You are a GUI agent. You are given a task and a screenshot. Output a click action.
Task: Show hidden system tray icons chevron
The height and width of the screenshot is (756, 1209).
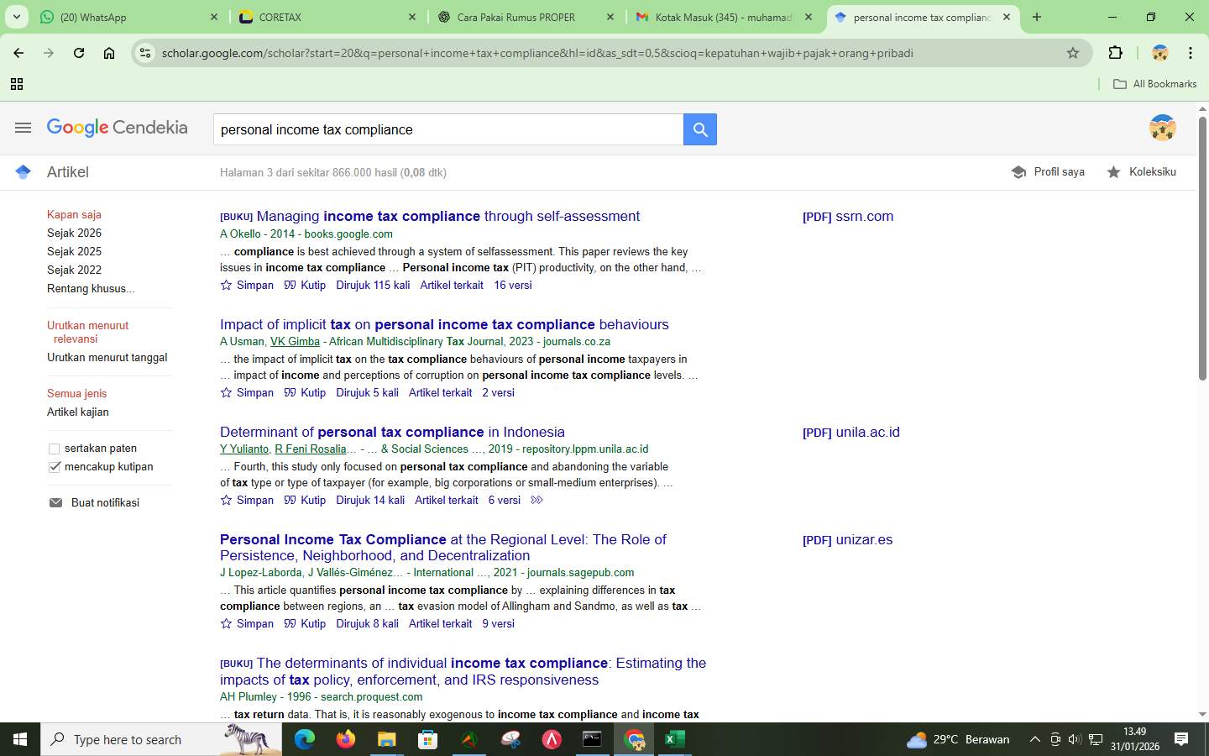[x=1034, y=739]
